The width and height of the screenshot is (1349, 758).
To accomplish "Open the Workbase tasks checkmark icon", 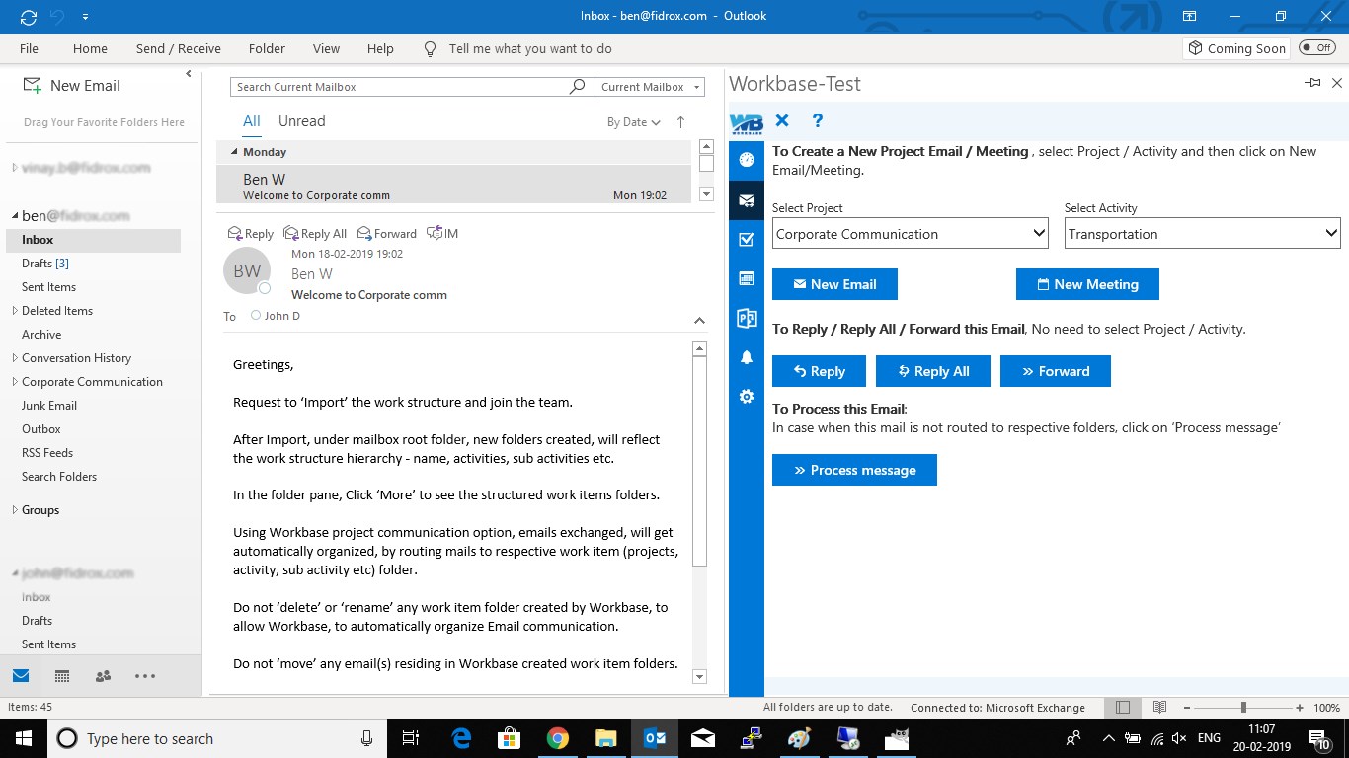I will pos(747,239).
